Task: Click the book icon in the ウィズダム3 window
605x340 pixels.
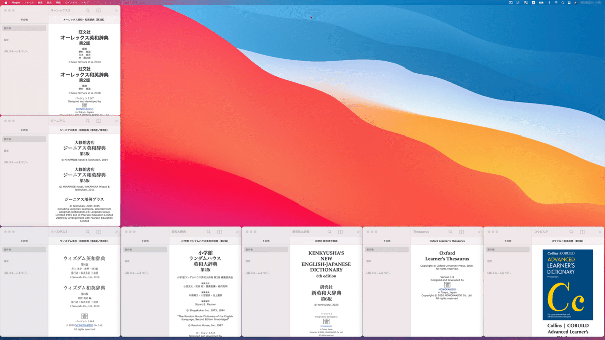Action: point(99,232)
